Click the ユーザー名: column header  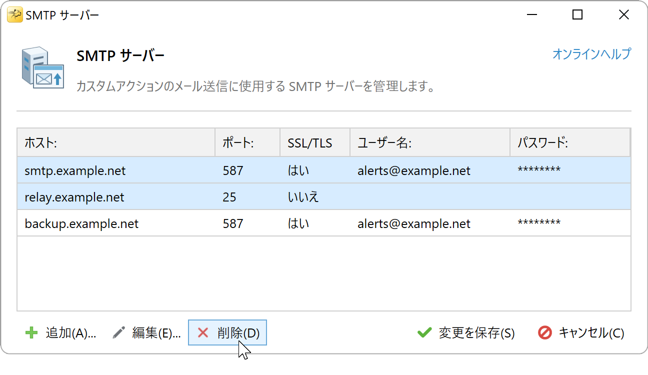coord(430,143)
